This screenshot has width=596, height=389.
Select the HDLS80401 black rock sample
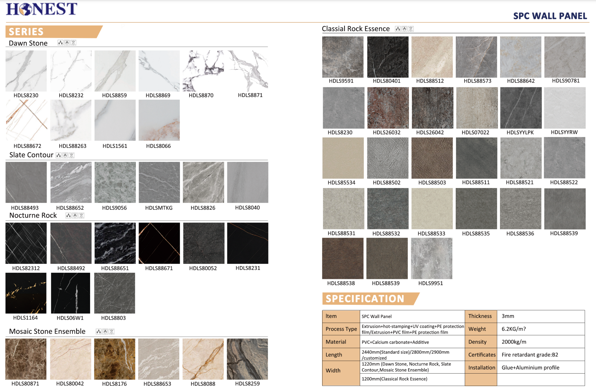click(388, 57)
